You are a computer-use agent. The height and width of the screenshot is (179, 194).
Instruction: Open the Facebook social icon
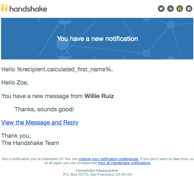tap(189, 9)
